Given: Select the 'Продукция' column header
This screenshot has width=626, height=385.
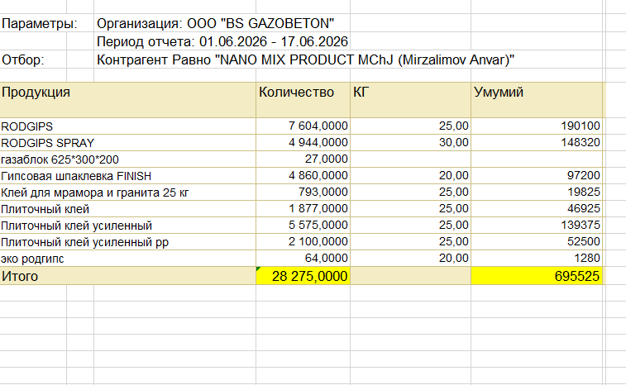Looking at the screenshot, I should pos(127,100).
